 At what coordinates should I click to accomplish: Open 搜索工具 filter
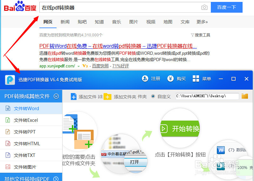[x=201, y=35]
